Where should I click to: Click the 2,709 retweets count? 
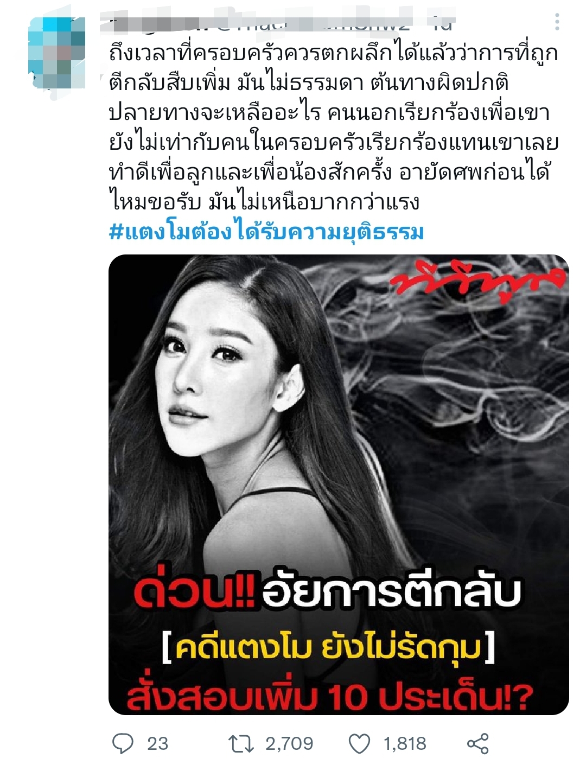pyautogui.click(x=289, y=743)
